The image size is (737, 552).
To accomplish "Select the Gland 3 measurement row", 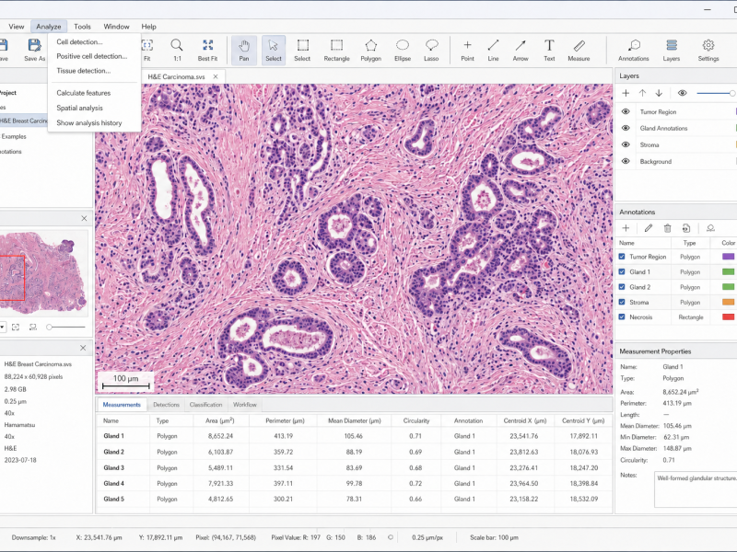I will [355, 468].
